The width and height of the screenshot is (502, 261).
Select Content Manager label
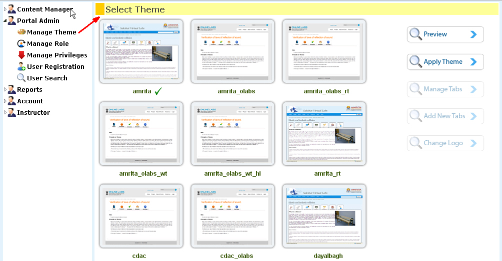pos(45,9)
